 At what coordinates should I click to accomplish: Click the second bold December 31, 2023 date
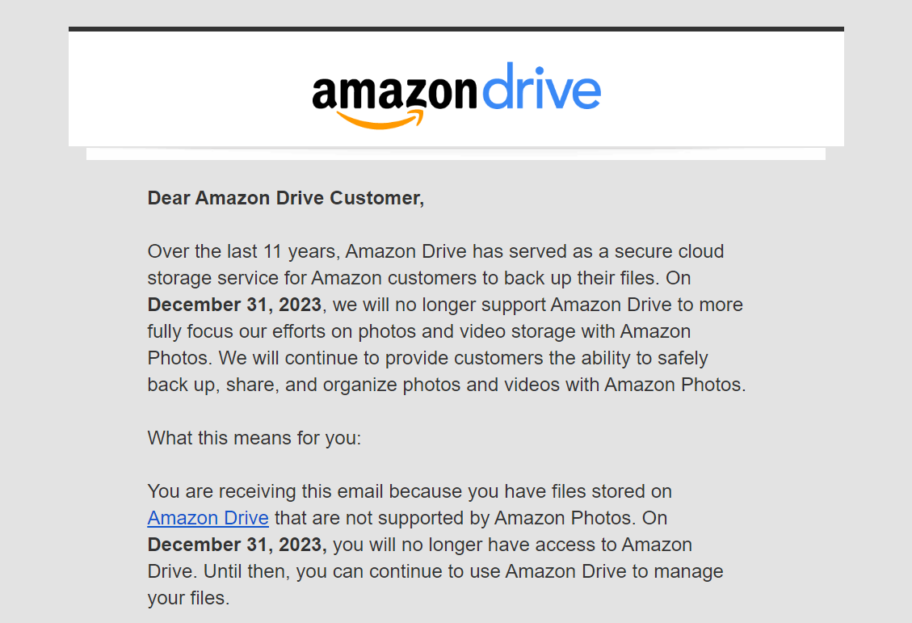[237, 545]
